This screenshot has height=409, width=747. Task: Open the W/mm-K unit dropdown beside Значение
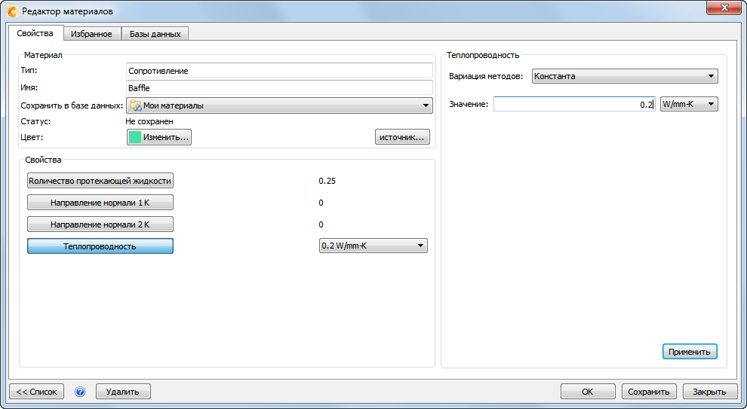(689, 104)
